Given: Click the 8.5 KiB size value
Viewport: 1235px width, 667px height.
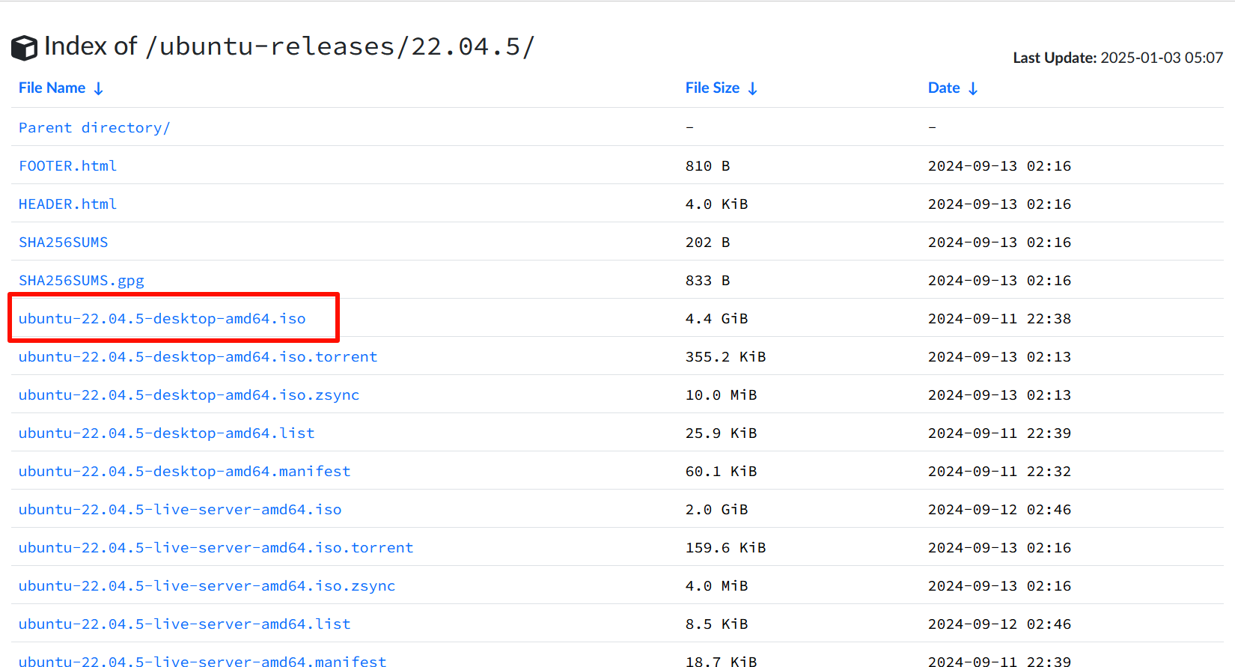Looking at the screenshot, I should [x=717, y=624].
